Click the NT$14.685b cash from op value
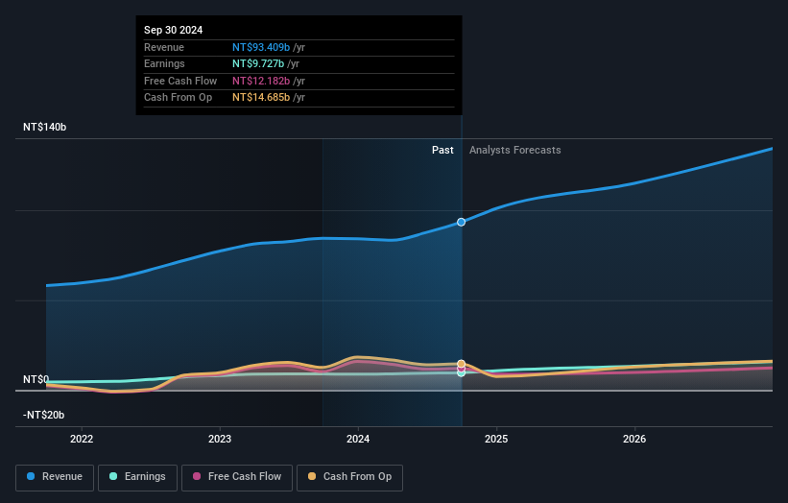788x503 pixels. tap(261, 98)
